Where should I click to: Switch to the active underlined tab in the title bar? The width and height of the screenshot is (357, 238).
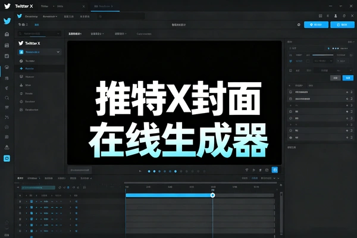[x=105, y=7]
